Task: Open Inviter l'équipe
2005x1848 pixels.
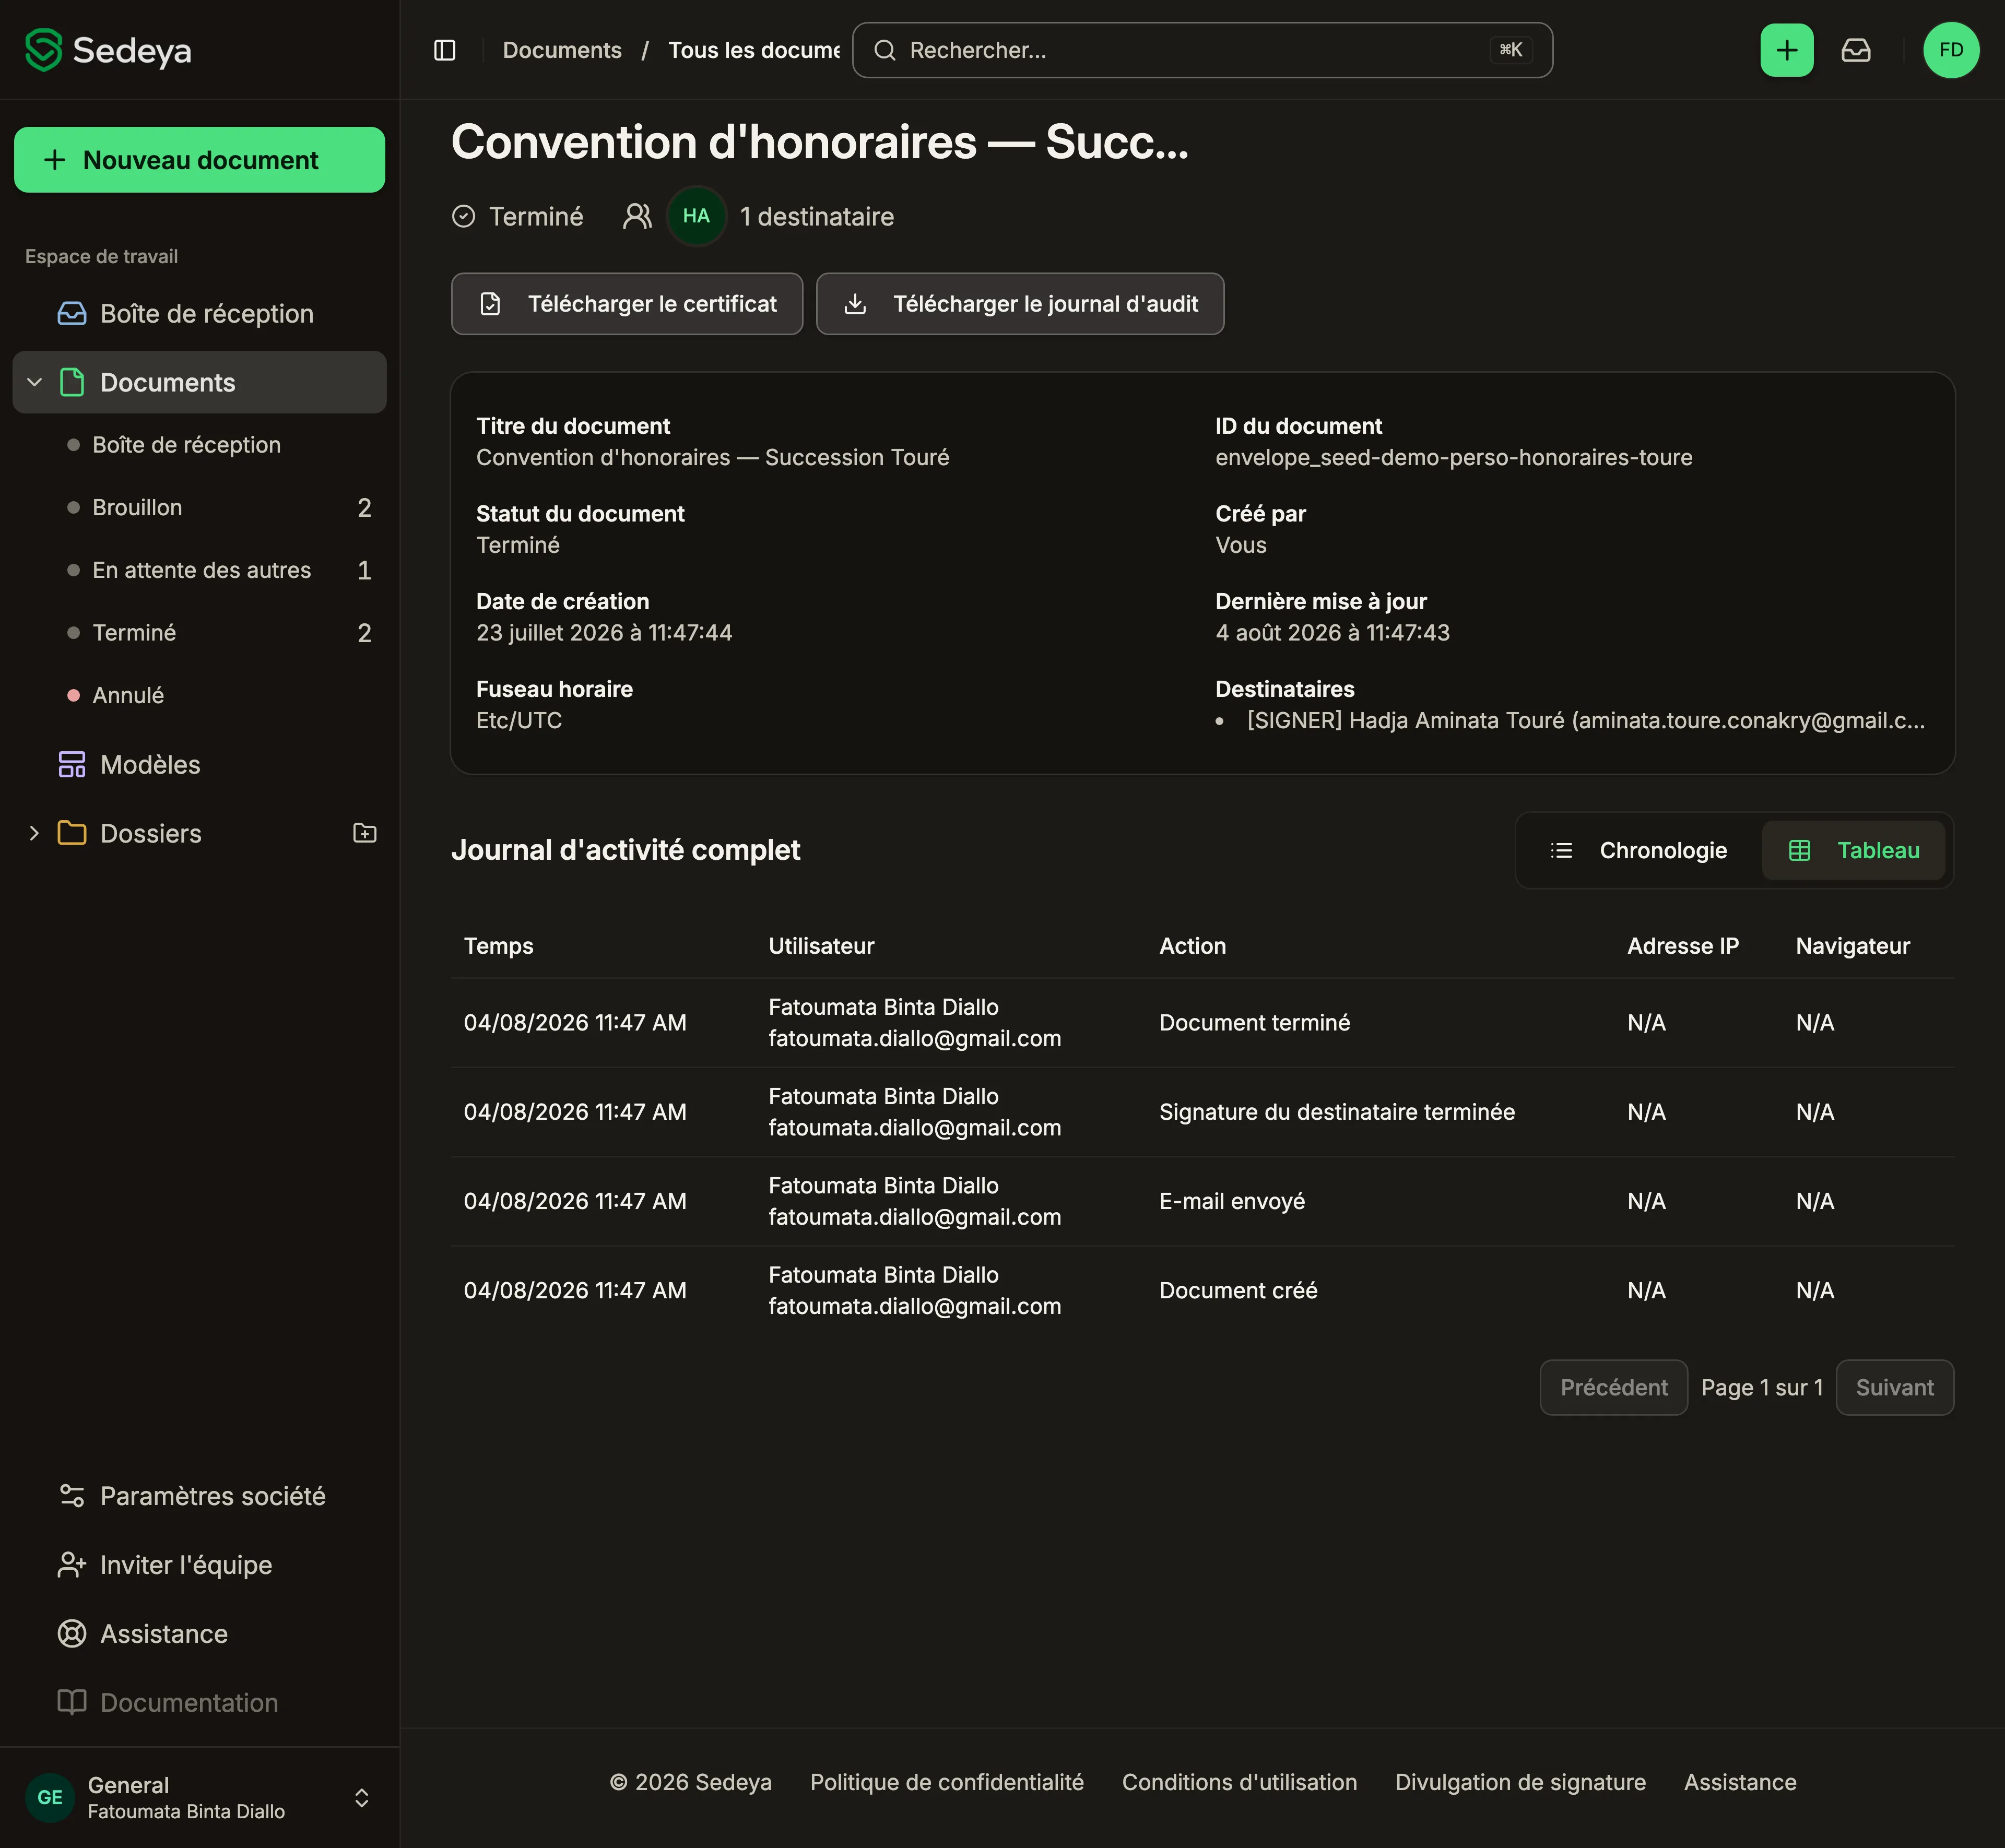Action: pyautogui.click(x=199, y=1564)
